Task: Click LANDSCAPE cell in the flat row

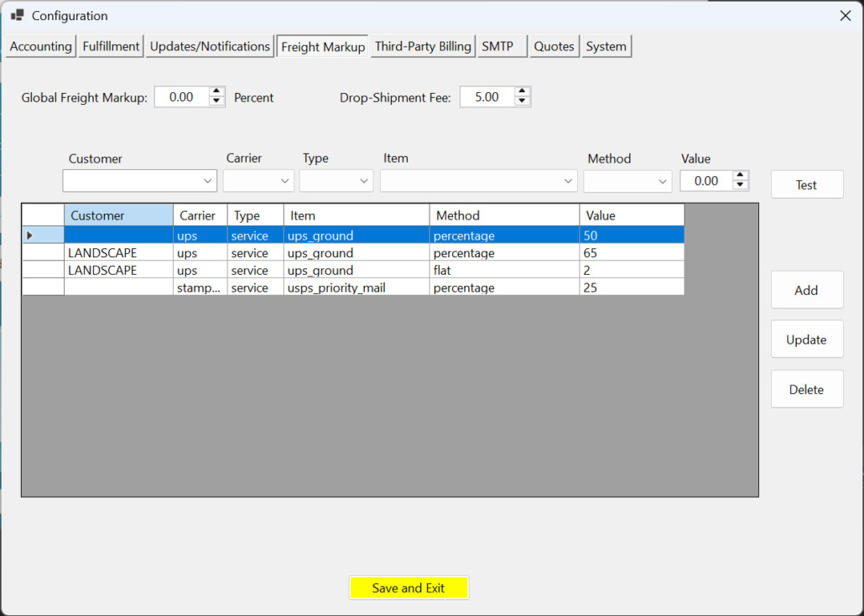Action: [x=118, y=270]
